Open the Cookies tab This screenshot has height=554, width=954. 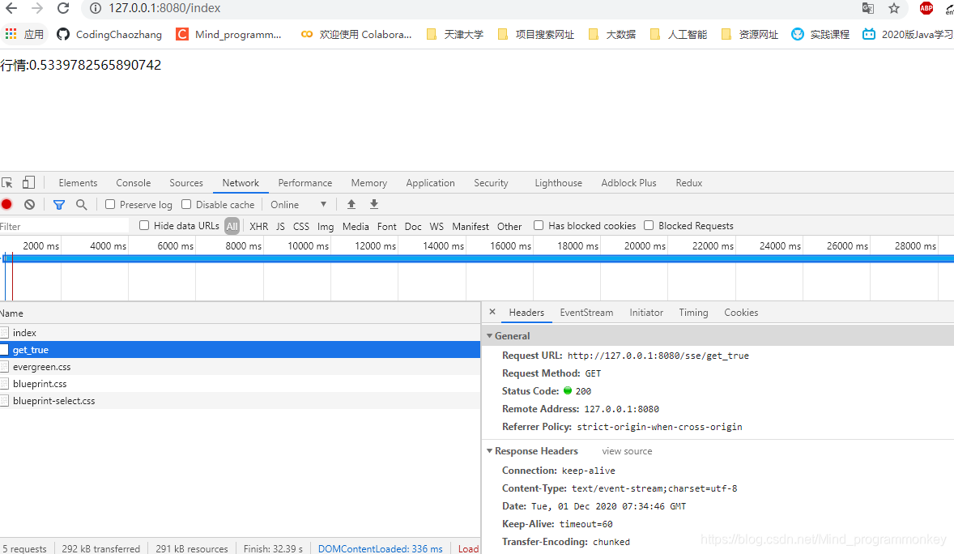[x=740, y=313]
